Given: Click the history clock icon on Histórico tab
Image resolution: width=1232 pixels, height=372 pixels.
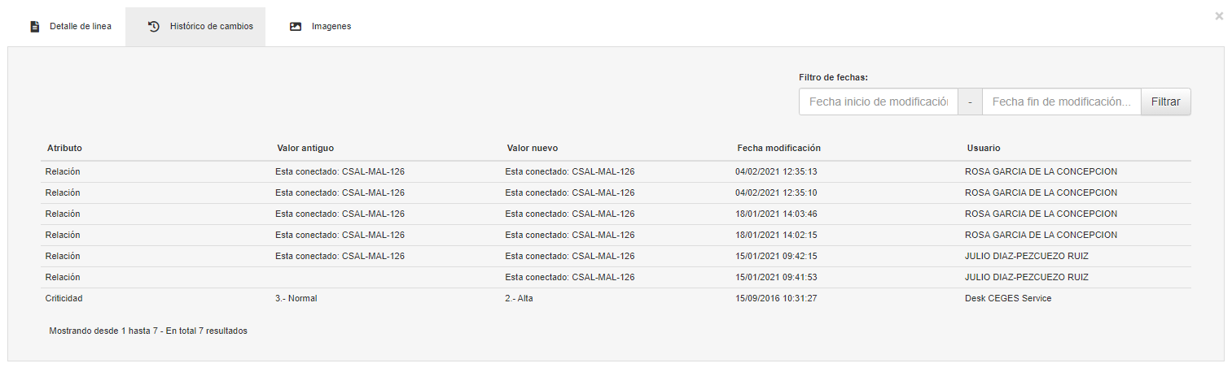Looking at the screenshot, I should pyautogui.click(x=154, y=27).
